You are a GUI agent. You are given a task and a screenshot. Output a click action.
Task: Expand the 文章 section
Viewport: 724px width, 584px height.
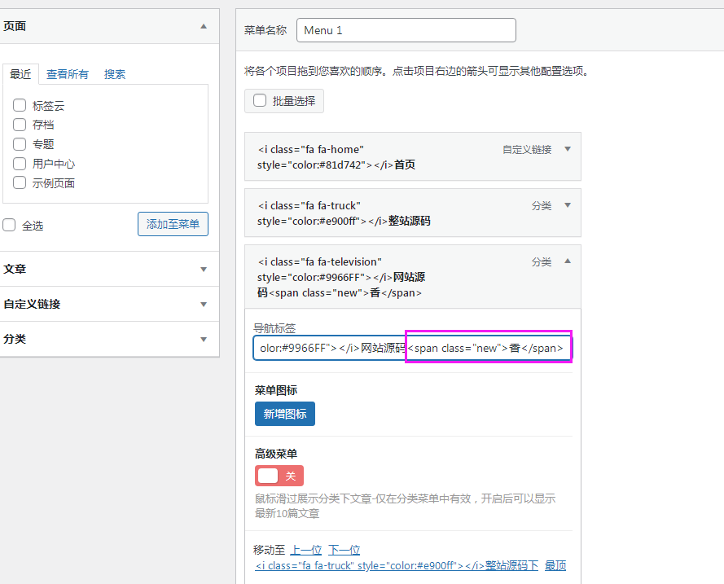pos(204,269)
